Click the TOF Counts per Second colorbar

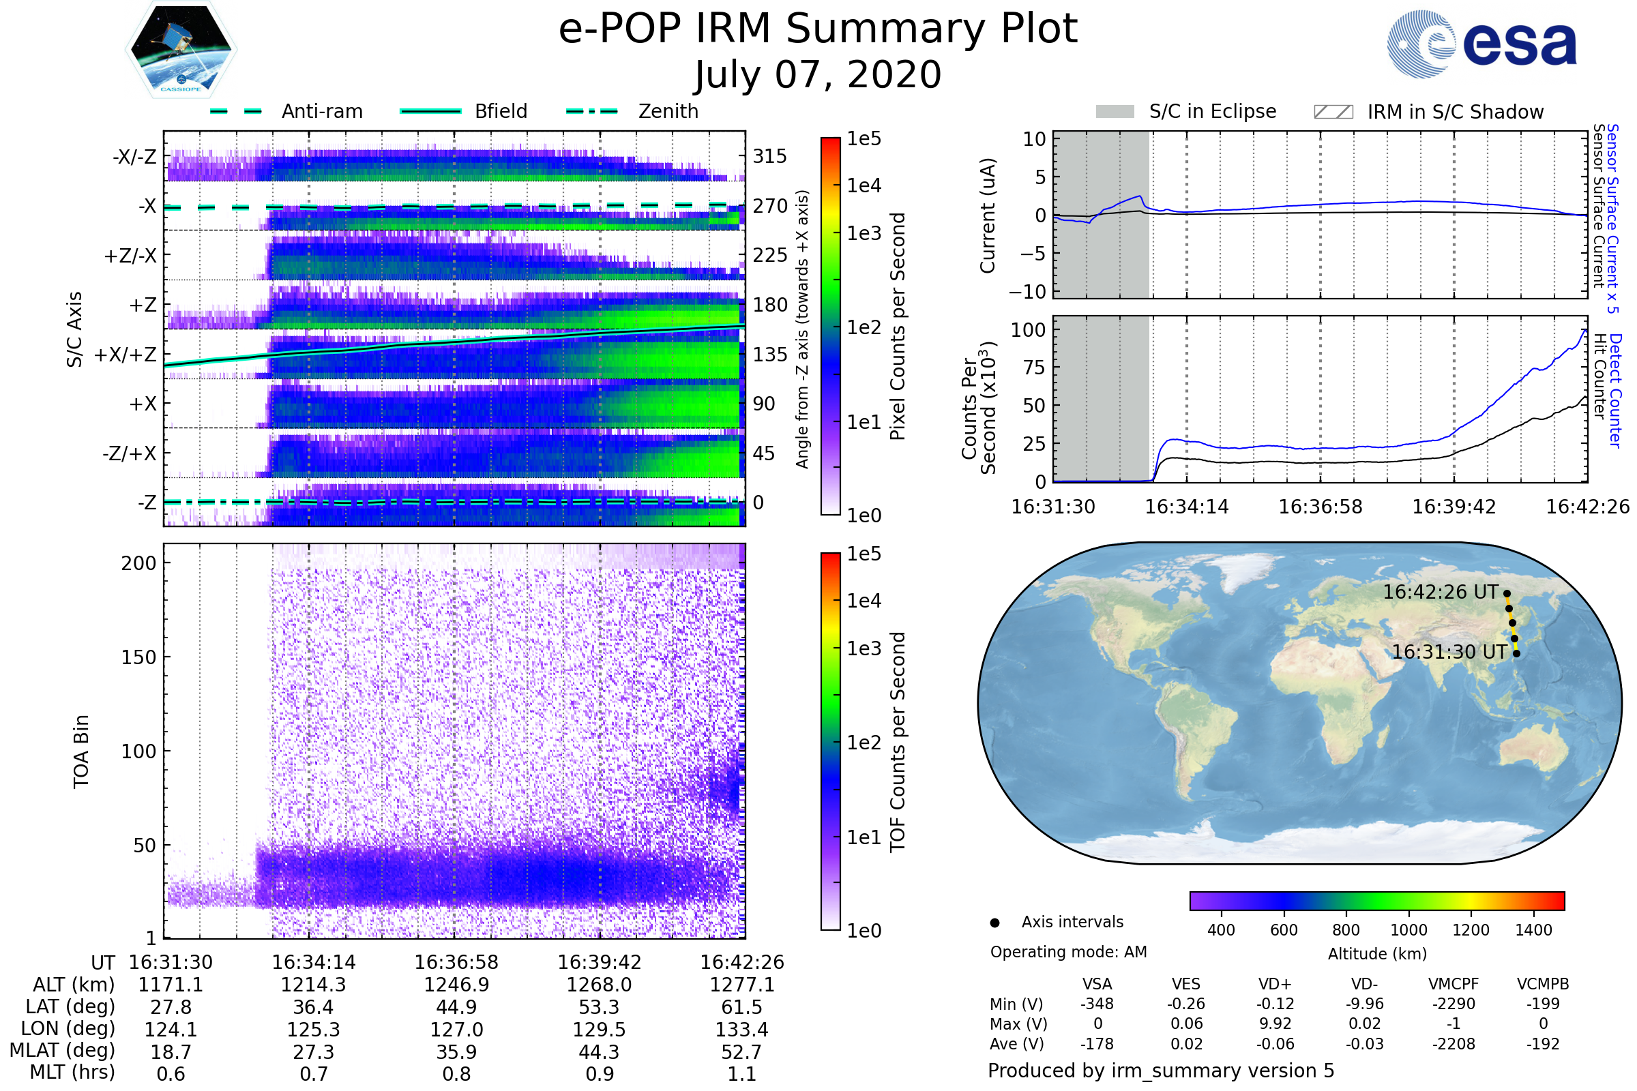830,741
